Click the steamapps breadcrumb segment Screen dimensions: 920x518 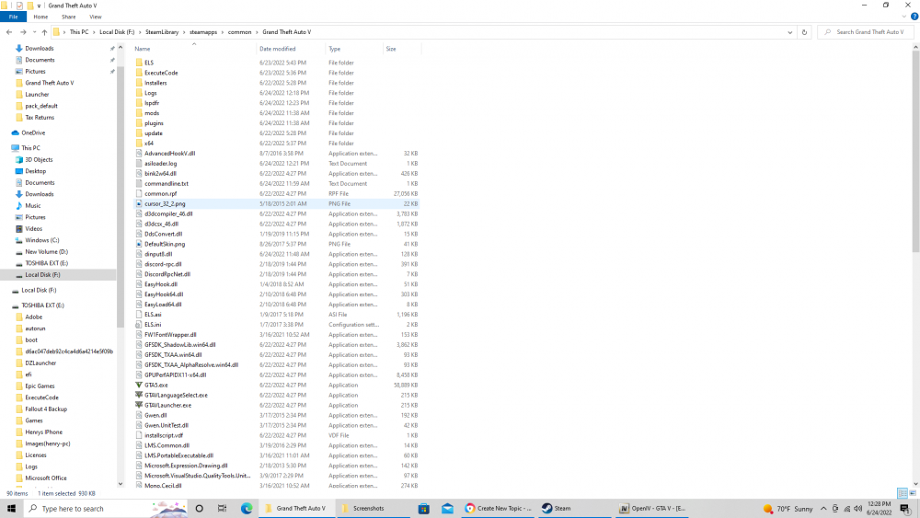coord(203,32)
